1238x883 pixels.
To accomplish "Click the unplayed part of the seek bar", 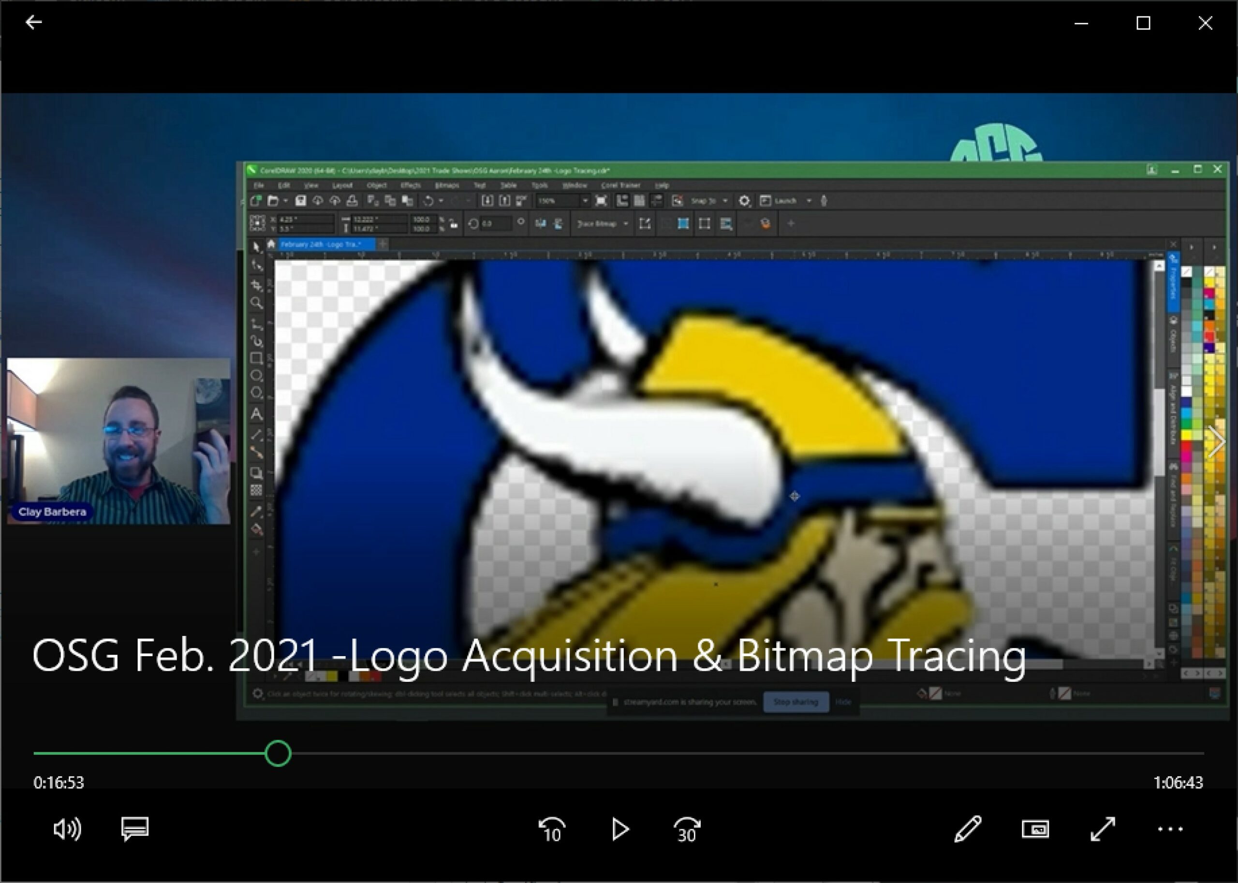I will coord(748,753).
